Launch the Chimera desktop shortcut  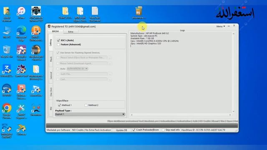[21, 130]
